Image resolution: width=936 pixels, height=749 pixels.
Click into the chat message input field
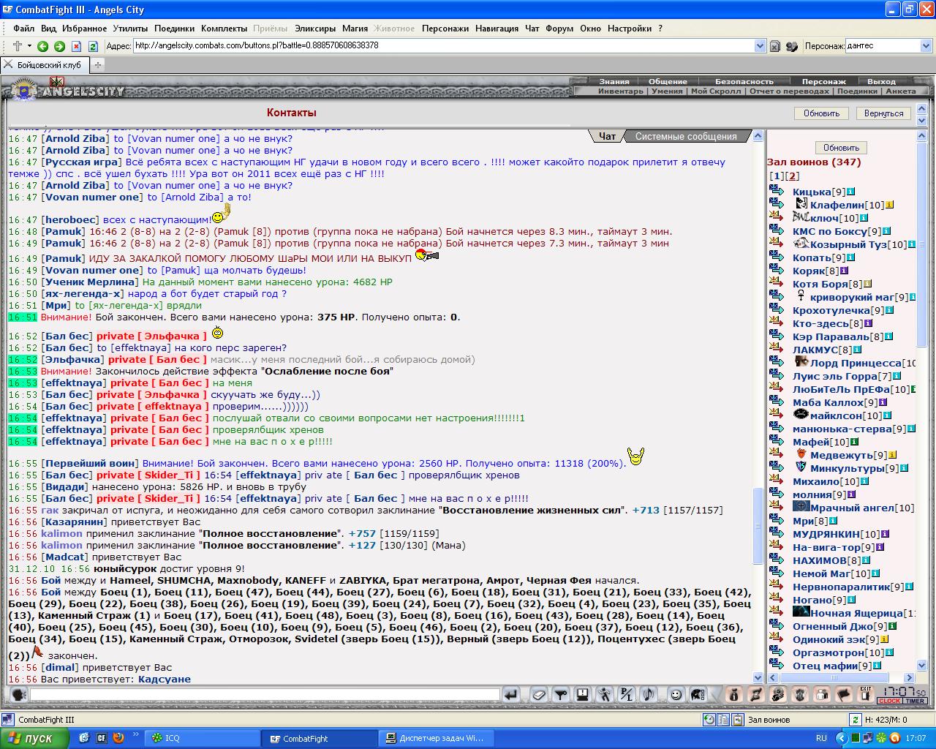[264, 694]
